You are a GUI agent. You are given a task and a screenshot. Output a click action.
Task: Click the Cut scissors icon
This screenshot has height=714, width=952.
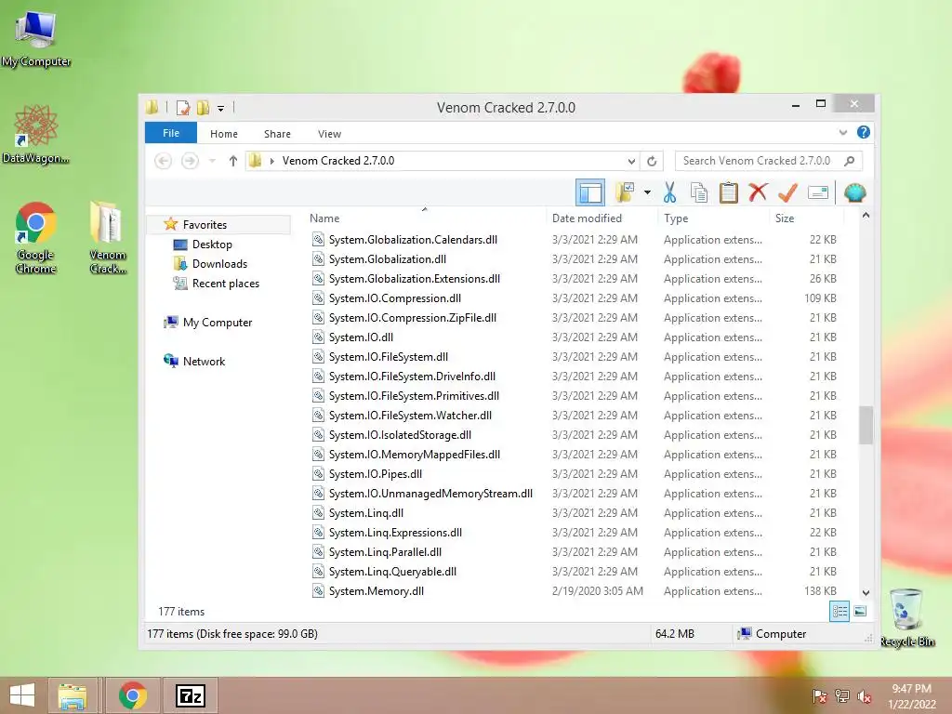669,193
